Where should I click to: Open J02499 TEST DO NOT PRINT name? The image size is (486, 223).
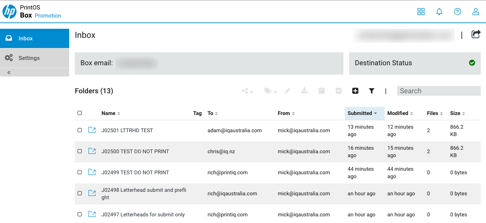coord(135,172)
